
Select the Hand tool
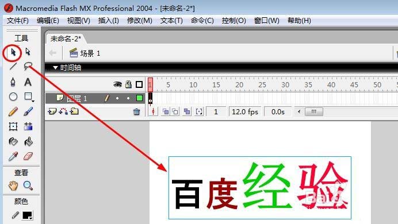(13, 186)
